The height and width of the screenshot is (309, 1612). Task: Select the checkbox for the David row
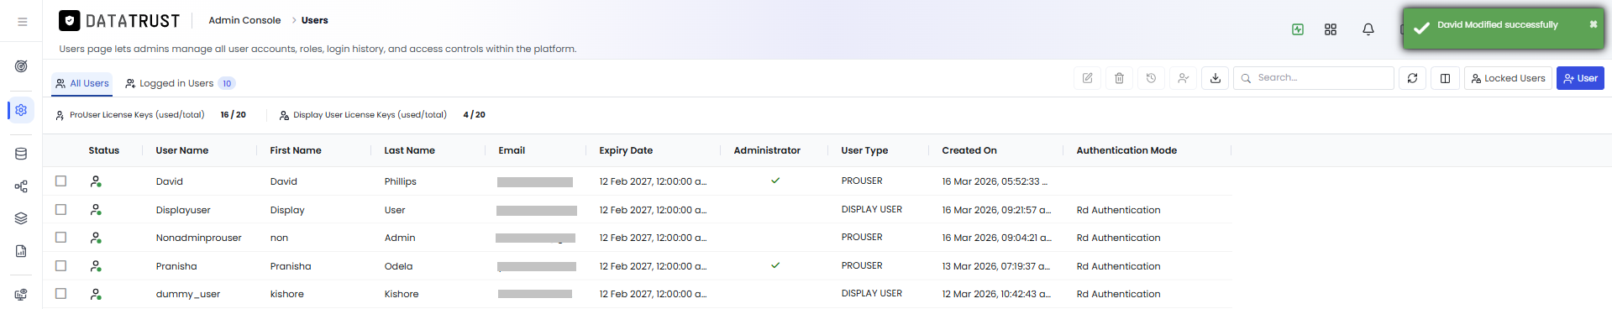click(x=60, y=181)
